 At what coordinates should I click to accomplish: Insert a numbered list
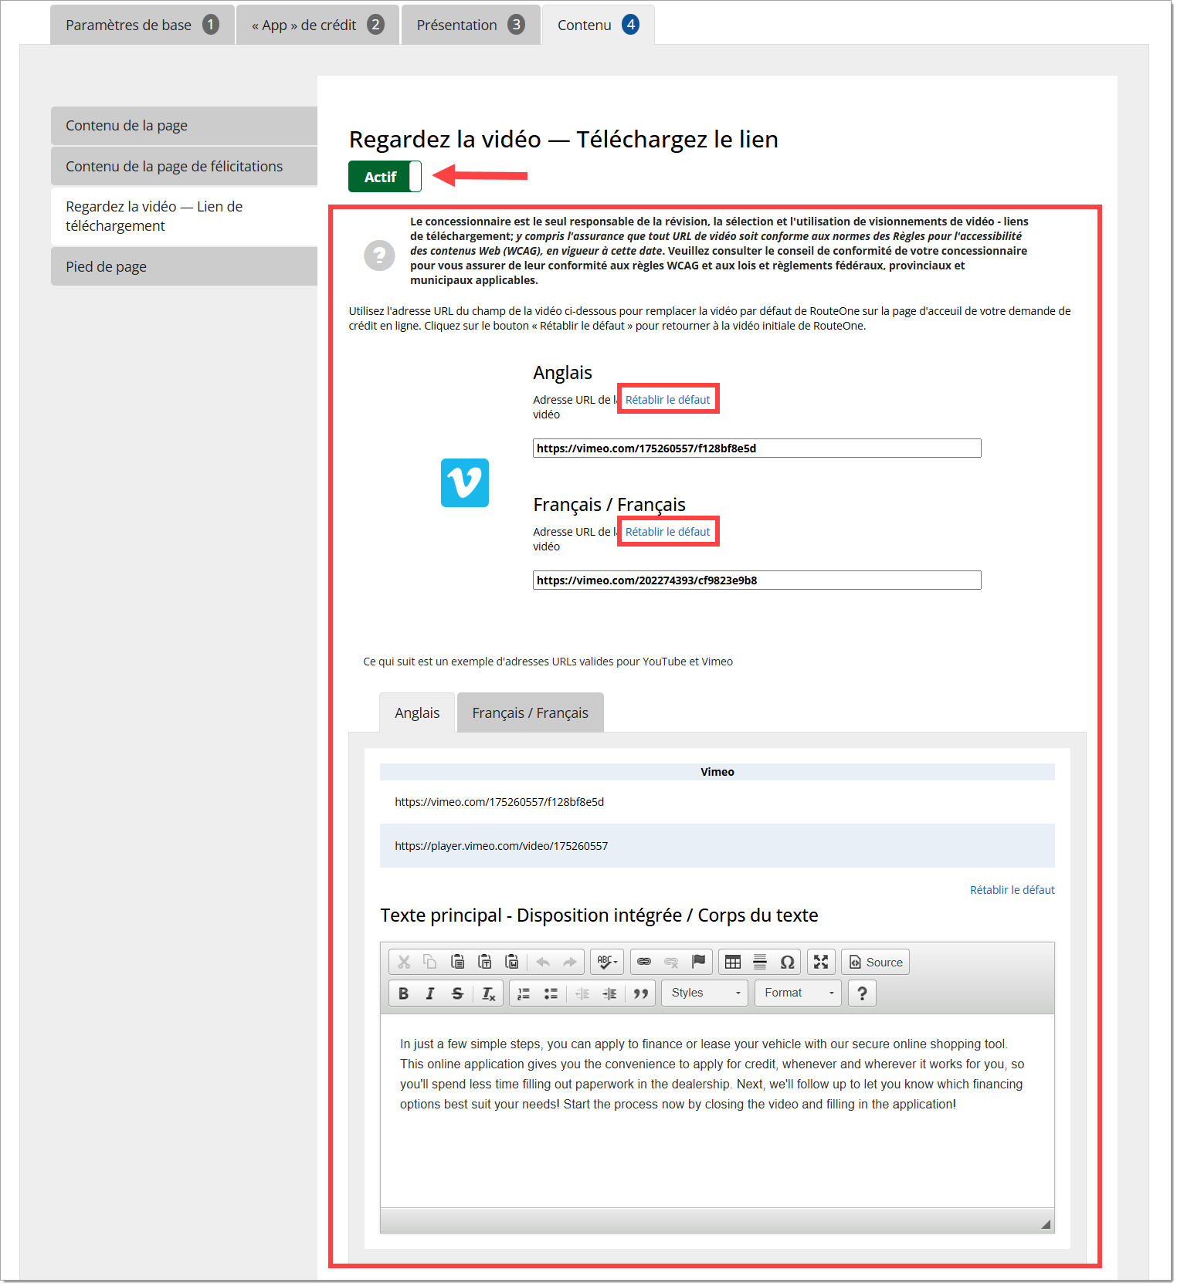(x=524, y=993)
